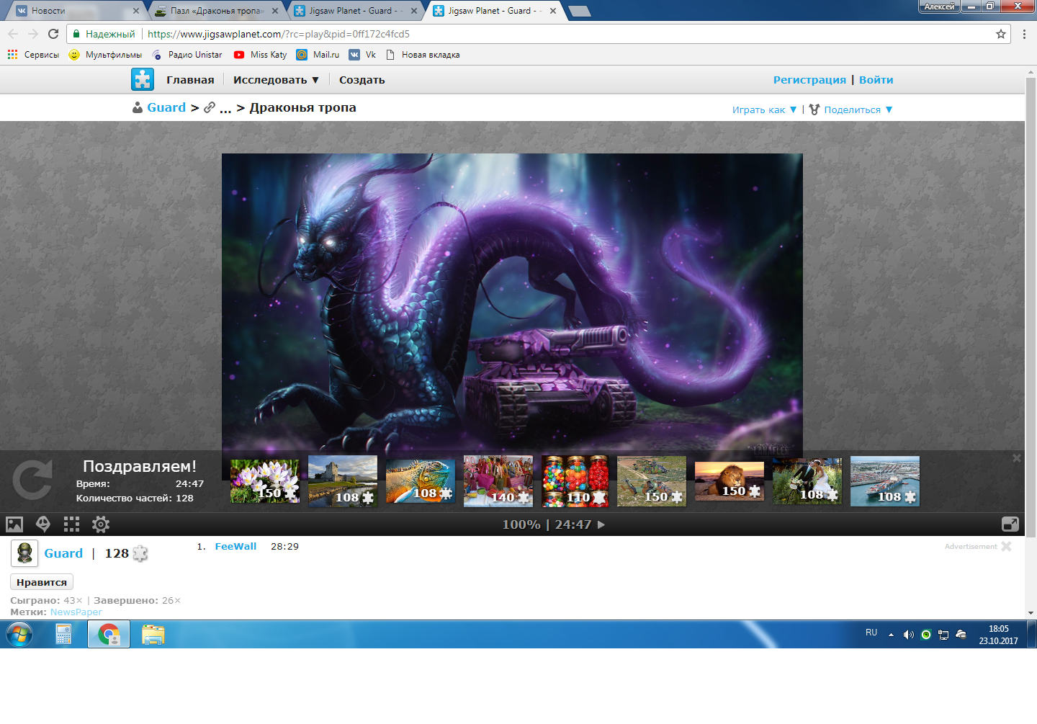
Task: Show hidden system tray icons
Action: point(891,635)
